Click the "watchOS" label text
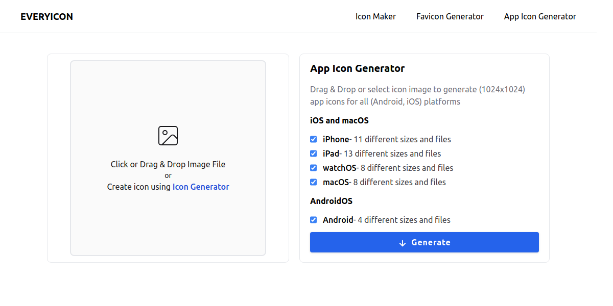613x306 pixels. coord(340,168)
